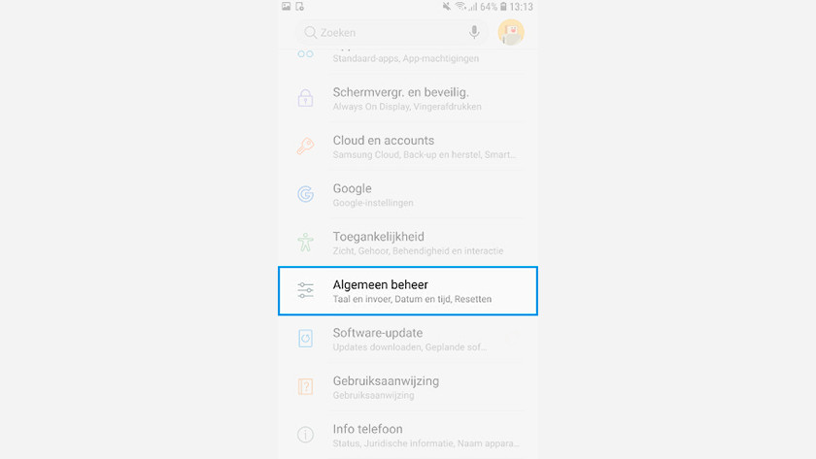
Task: Select Info telefoon entry
Action: tap(408, 435)
